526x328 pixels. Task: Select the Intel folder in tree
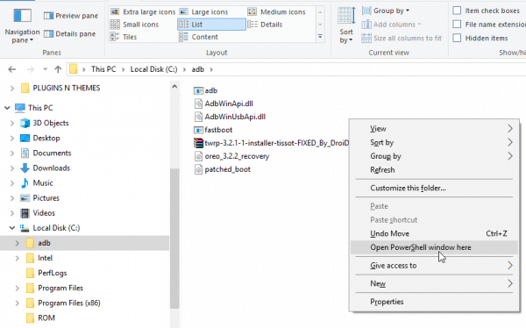45,258
